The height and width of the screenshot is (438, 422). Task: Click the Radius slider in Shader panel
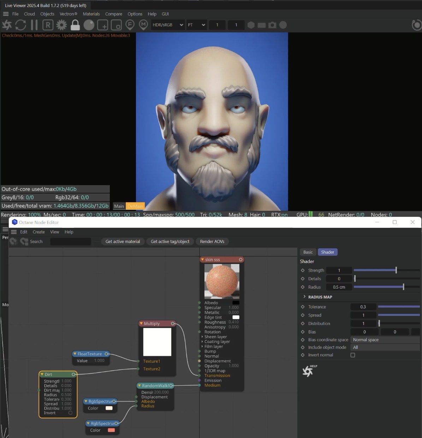tap(387, 287)
